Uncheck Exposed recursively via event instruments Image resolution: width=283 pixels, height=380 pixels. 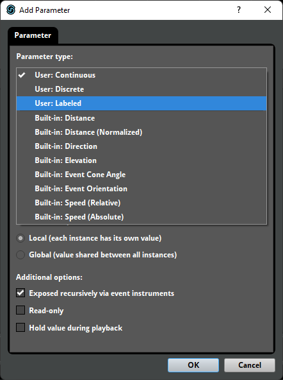[x=20, y=293]
